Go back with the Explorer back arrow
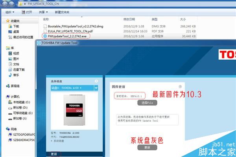Screen dimensions: 236x157 pyautogui.click(x=5, y=4)
